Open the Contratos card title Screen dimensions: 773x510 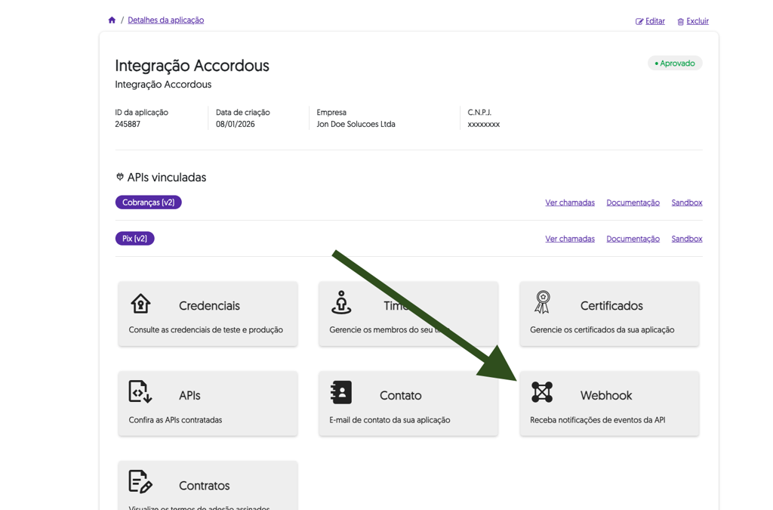204,486
